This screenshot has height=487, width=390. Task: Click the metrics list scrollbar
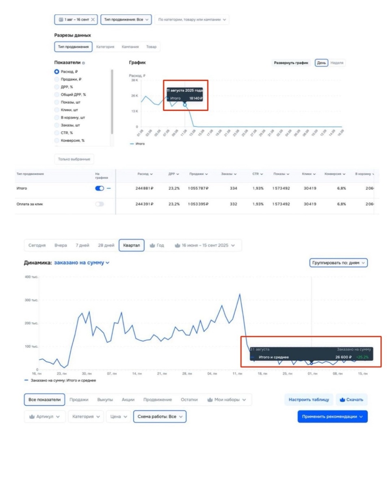pos(112,101)
